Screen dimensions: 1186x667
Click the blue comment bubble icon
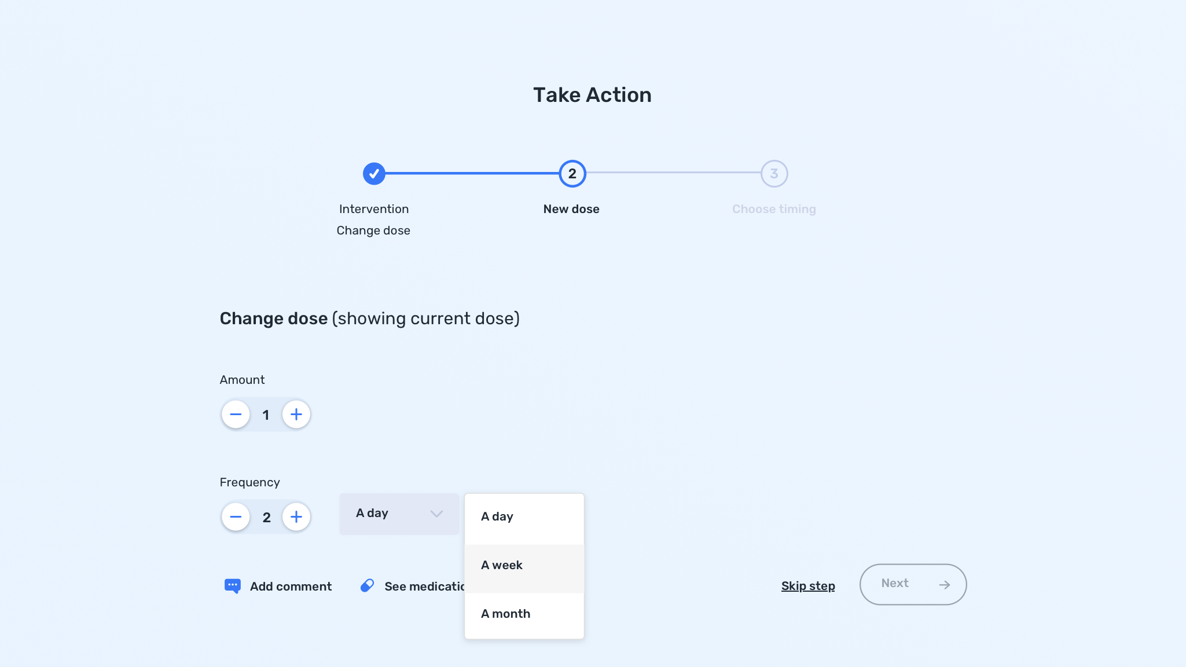232,586
